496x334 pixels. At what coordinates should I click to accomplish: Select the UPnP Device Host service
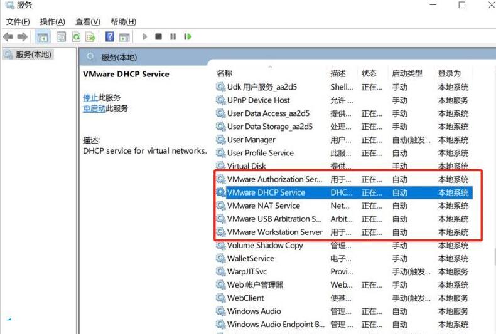point(344,100)
